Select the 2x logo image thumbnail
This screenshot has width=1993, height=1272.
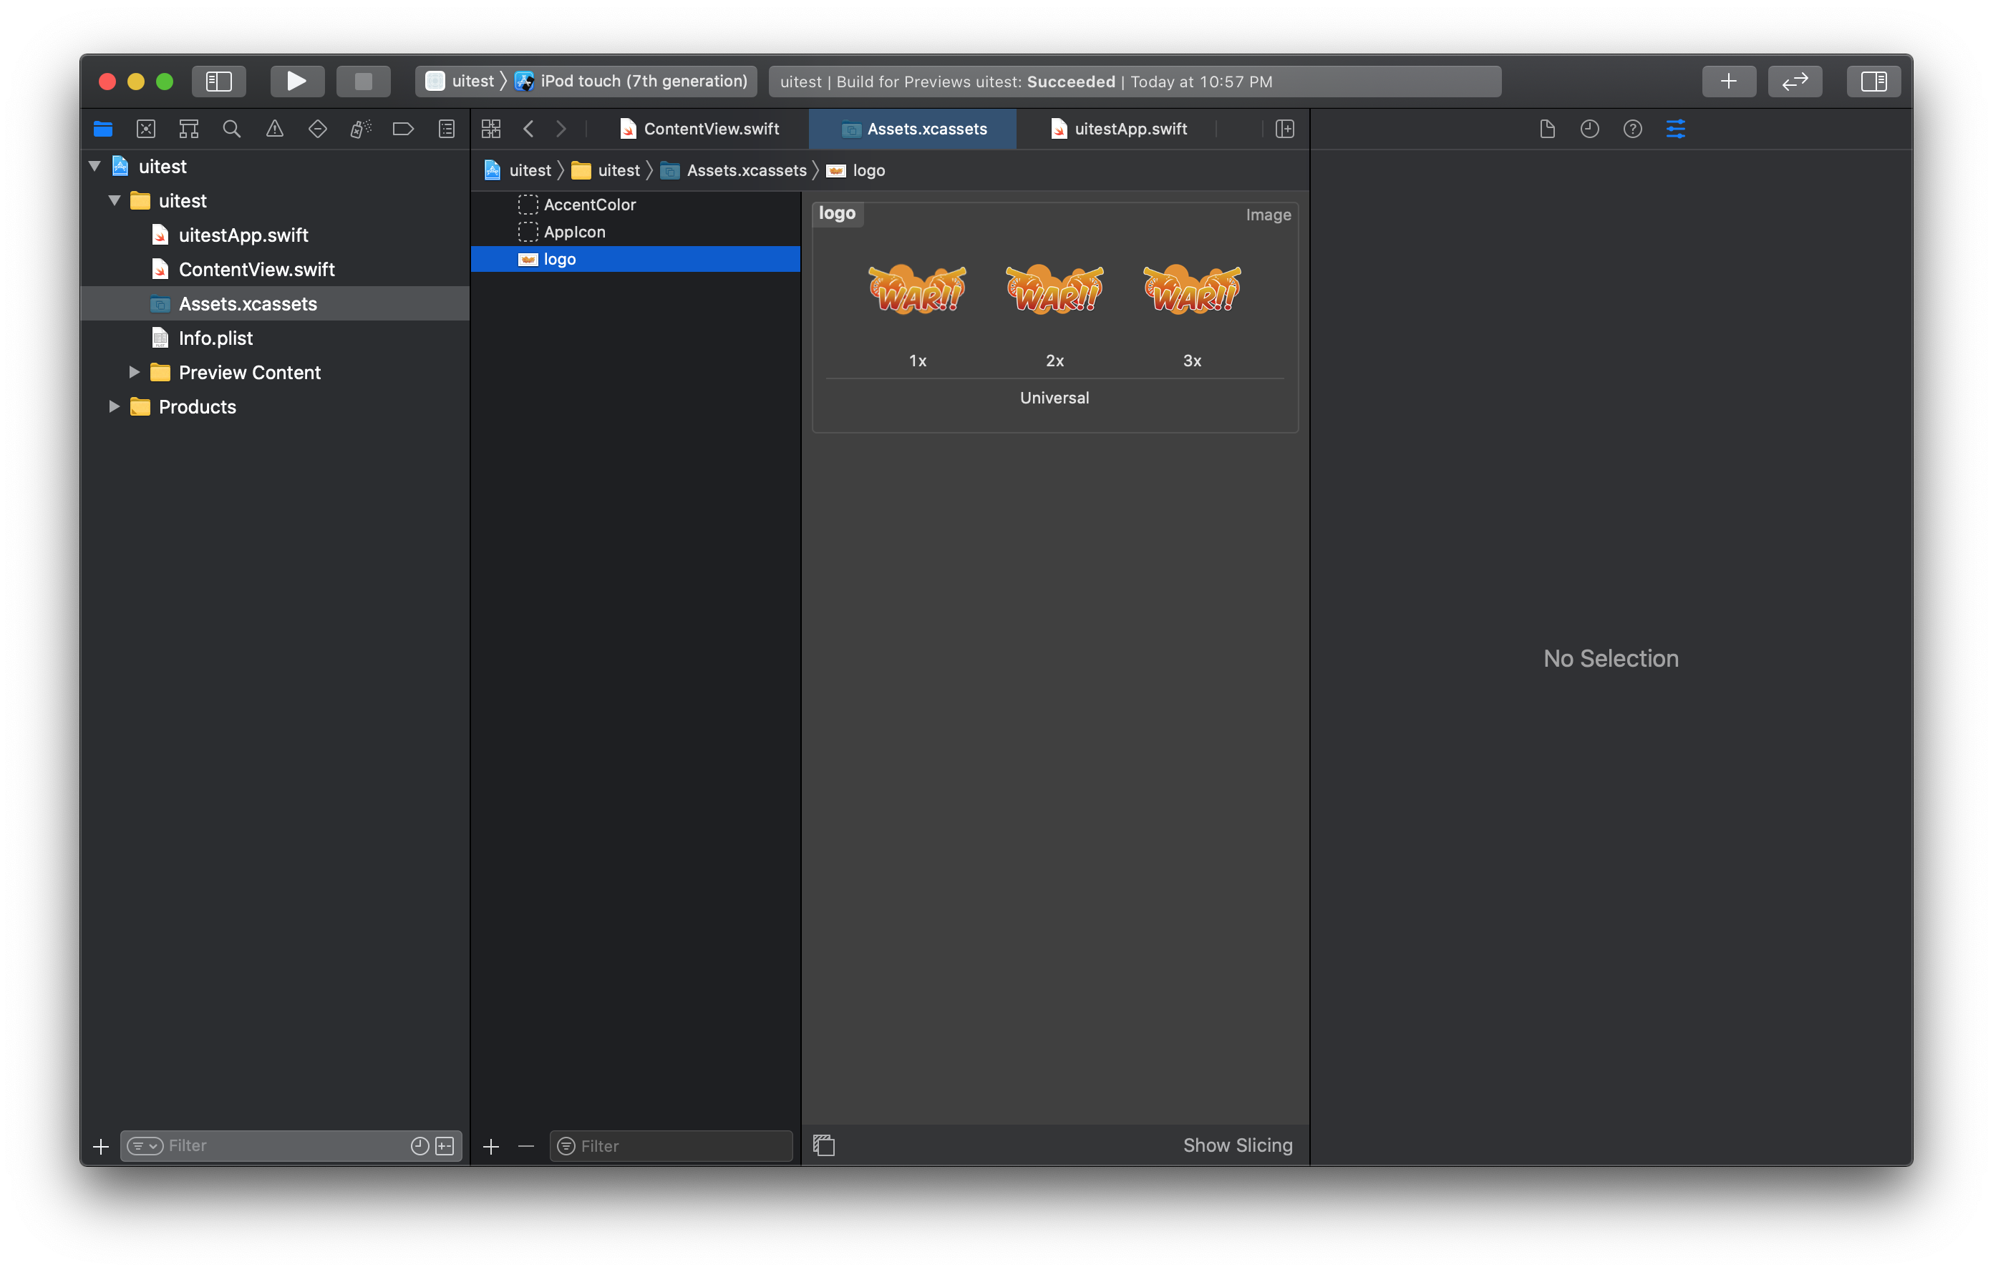(x=1054, y=290)
